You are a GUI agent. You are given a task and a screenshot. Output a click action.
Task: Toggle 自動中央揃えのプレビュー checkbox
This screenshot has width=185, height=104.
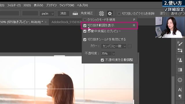point(85,31)
